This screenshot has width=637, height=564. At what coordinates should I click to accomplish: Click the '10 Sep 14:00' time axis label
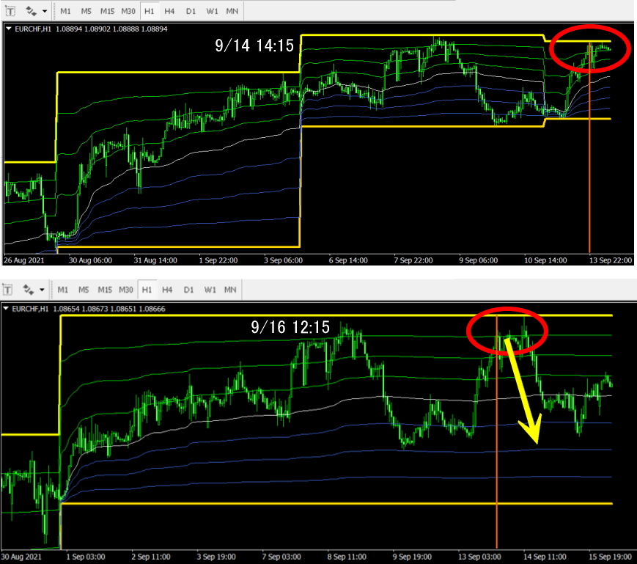point(545,260)
